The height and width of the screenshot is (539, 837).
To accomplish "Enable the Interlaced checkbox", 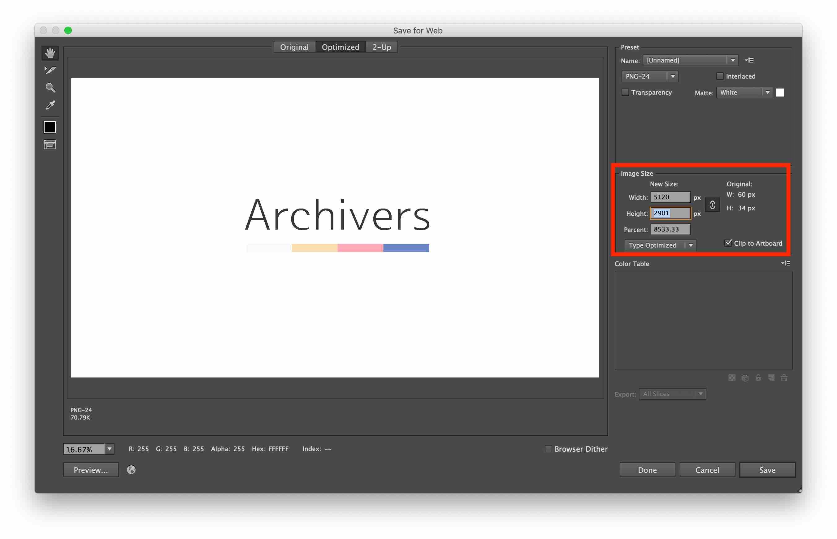I will 720,76.
